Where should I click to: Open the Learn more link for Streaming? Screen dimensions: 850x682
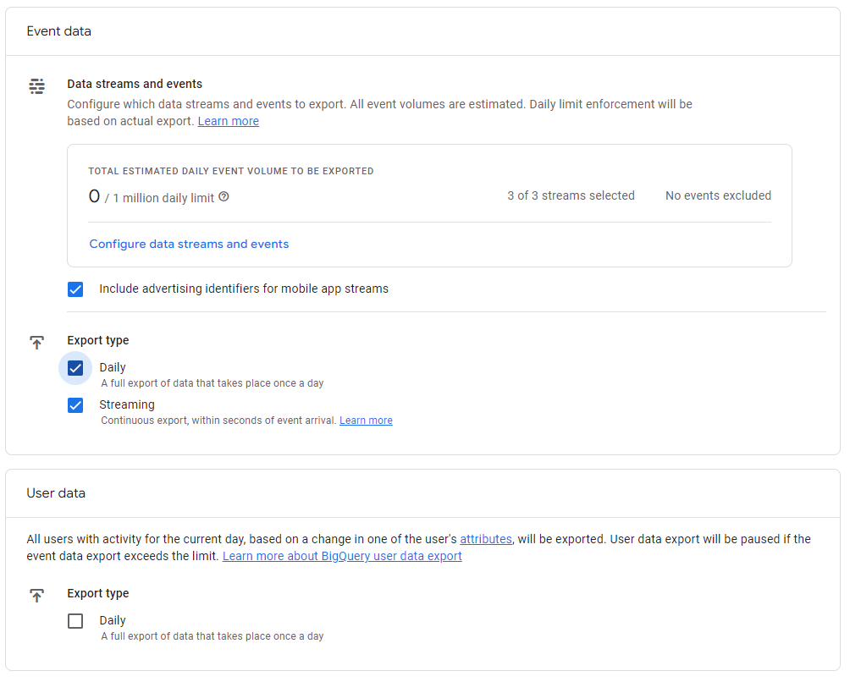(x=366, y=421)
